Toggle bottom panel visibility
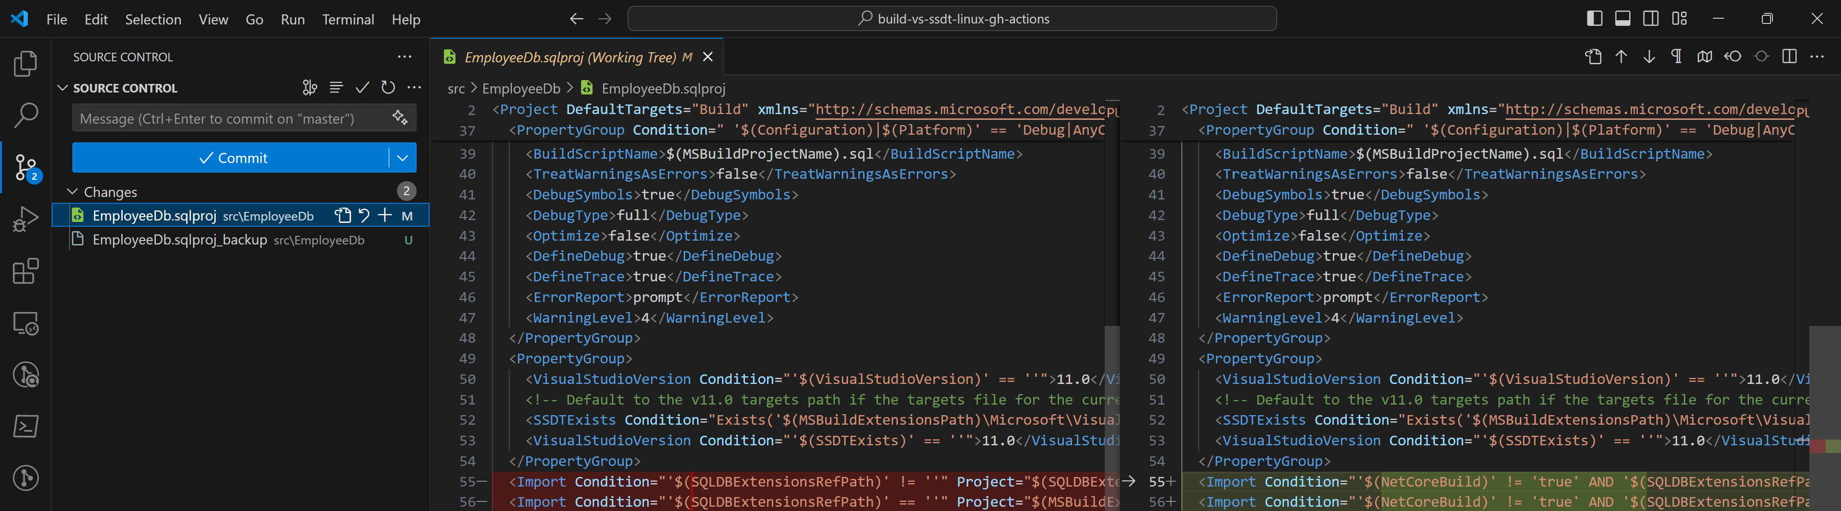The width and height of the screenshot is (1841, 511). pyautogui.click(x=1622, y=19)
